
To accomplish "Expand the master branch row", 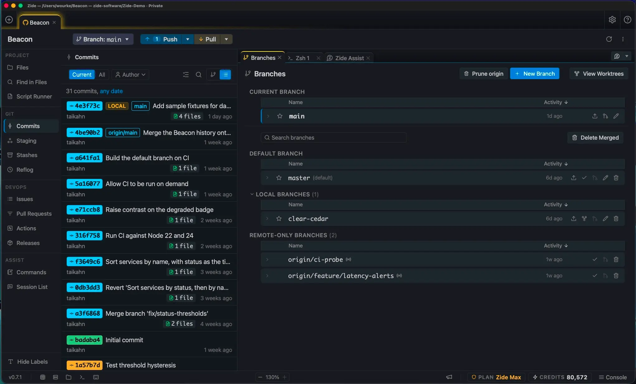I will pos(267,178).
